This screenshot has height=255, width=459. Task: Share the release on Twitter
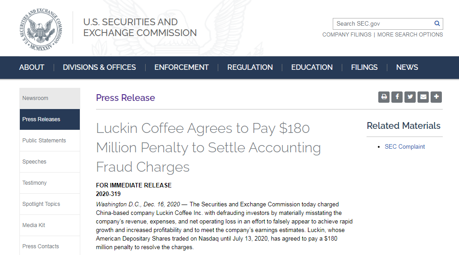coord(410,97)
